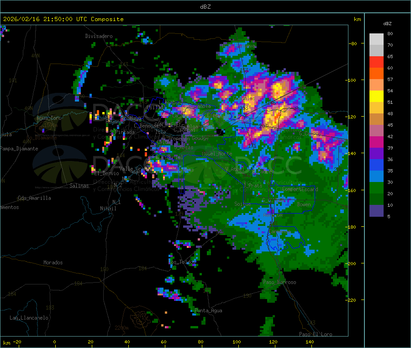Click the Pampa_Diamante place label
This screenshot has height=348, width=411.
(19, 149)
